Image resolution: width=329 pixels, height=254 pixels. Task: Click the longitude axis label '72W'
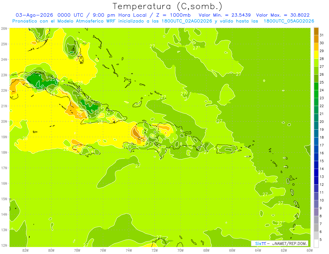click(155, 250)
